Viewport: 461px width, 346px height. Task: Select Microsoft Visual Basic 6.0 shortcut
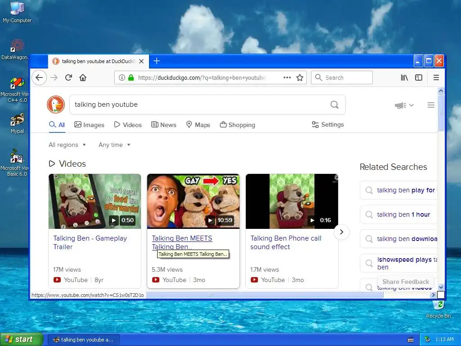(14, 163)
